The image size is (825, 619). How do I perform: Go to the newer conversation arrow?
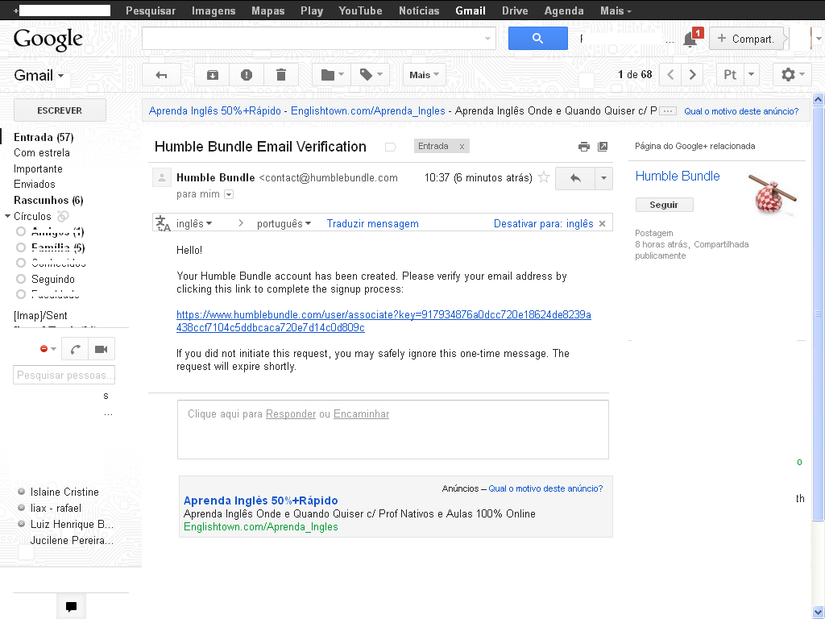(x=670, y=75)
